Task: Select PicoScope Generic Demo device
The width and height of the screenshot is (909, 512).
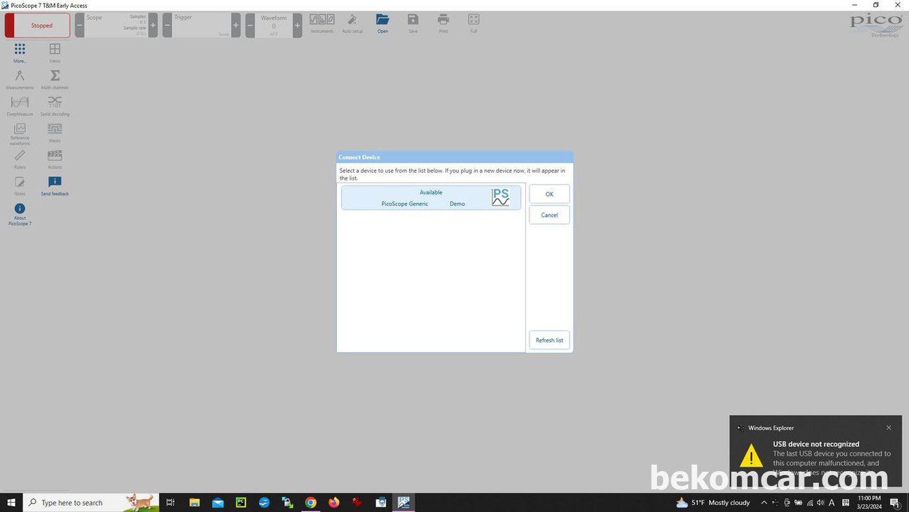Action: [430, 198]
